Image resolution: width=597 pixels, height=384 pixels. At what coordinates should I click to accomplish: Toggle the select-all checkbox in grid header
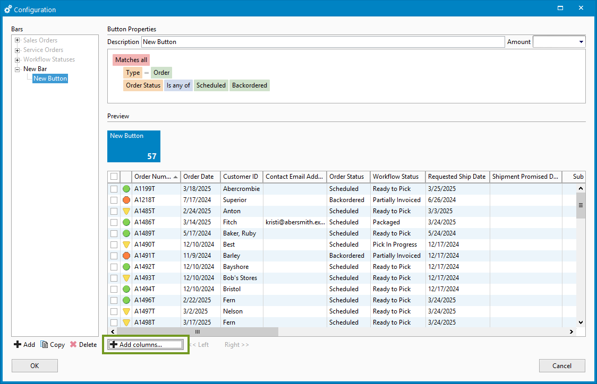click(114, 177)
